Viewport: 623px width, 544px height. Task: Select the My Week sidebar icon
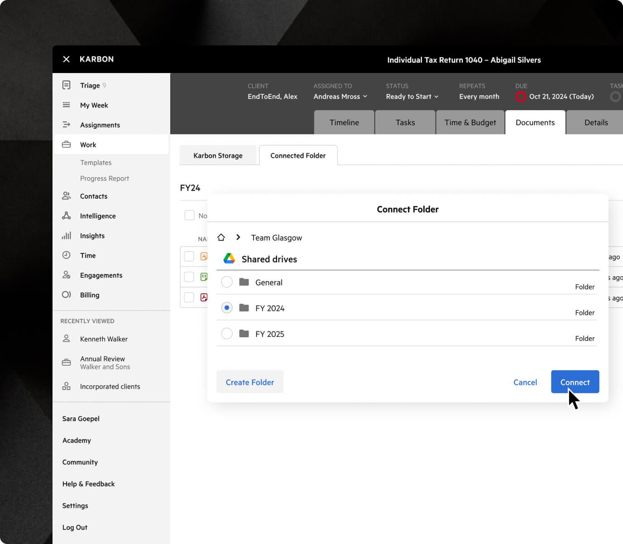click(67, 105)
